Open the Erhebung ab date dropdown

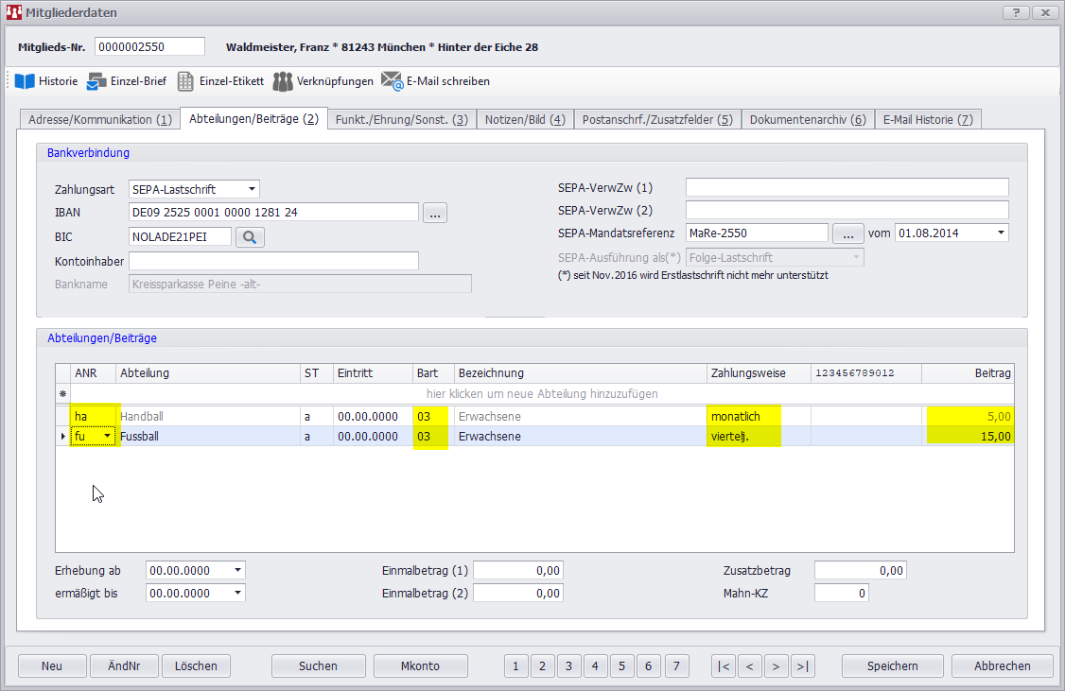coord(237,570)
